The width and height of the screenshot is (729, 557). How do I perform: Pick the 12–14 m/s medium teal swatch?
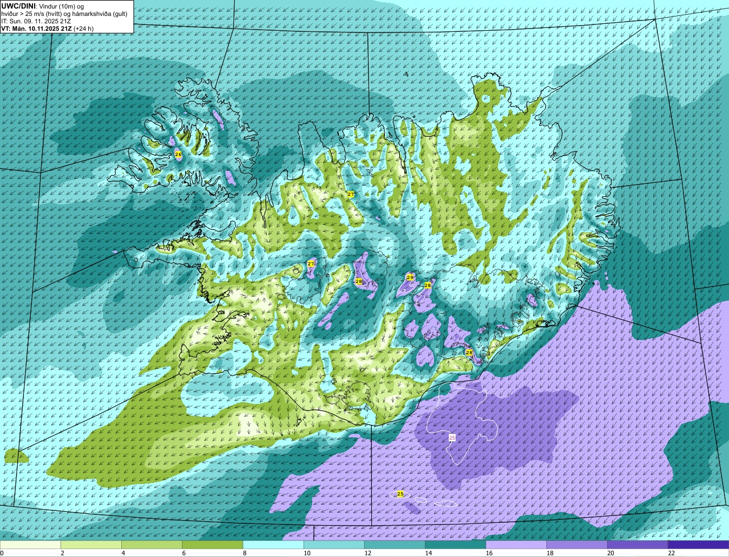395,544
